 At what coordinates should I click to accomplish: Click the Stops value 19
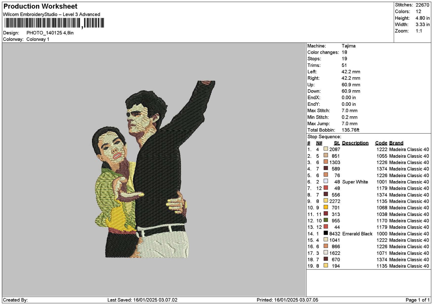click(344, 59)
